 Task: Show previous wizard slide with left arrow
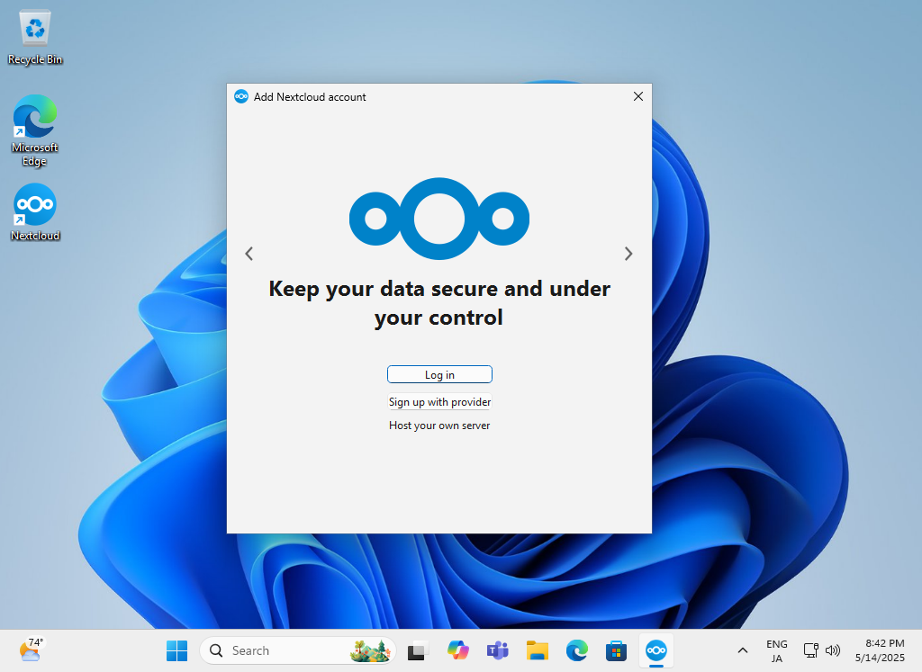tap(249, 254)
